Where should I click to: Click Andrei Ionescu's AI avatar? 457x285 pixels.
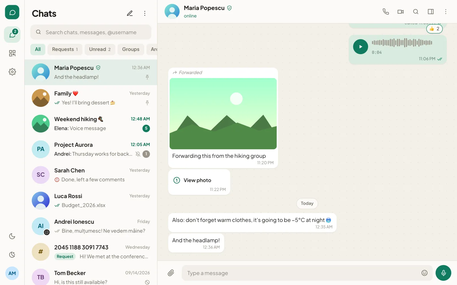41,226
